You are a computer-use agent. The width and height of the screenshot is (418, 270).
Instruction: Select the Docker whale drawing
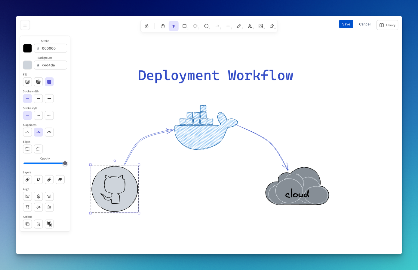[x=206, y=127]
